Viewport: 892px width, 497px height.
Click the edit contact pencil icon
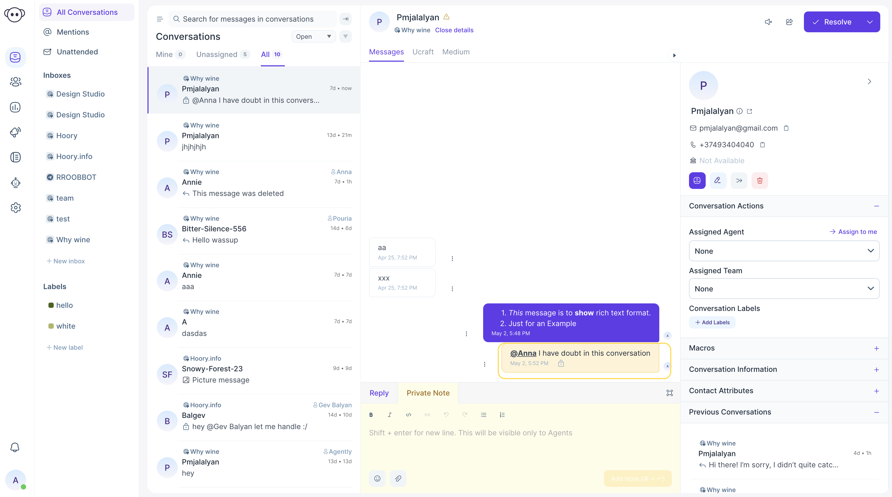point(718,180)
